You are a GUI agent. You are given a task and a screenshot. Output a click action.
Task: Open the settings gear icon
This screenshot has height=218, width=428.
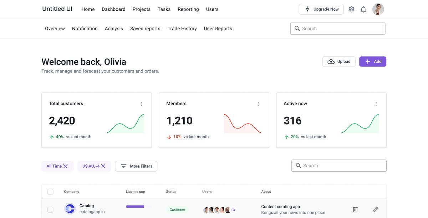[x=351, y=9]
